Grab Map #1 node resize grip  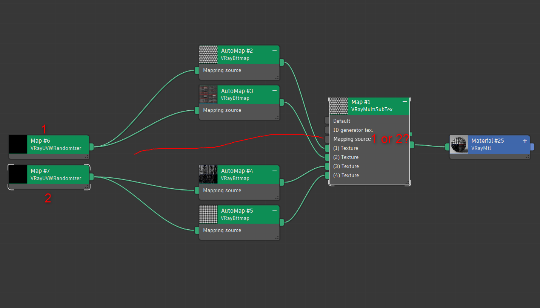click(407, 183)
